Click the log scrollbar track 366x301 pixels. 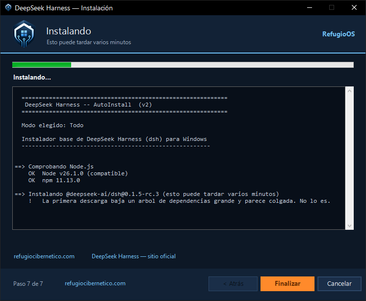pyautogui.click(x=349, y=158)
